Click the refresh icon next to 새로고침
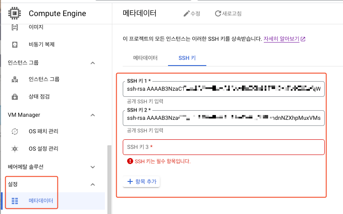The image size is (343, 214). [x=218, y=13]
